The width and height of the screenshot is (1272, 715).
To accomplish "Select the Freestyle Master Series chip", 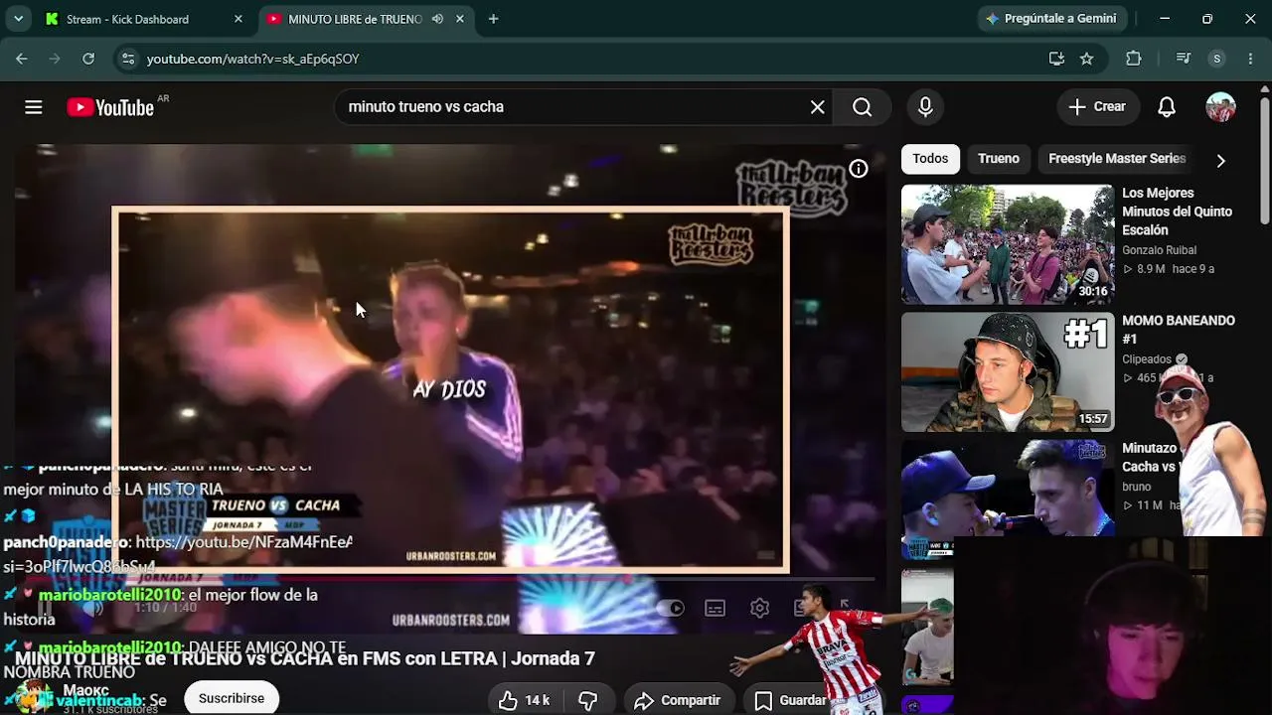I will point(1117,159).
